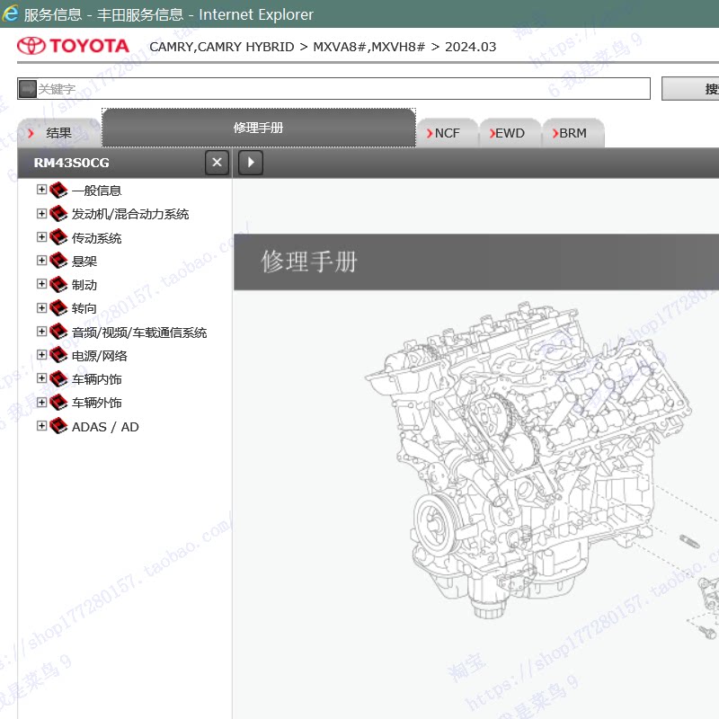Expand the 传动系统 tree node

click(x=41, y=236)
